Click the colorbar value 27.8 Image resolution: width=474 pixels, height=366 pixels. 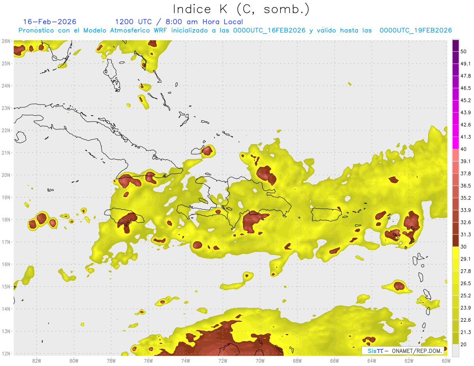(x=465, y=271)
